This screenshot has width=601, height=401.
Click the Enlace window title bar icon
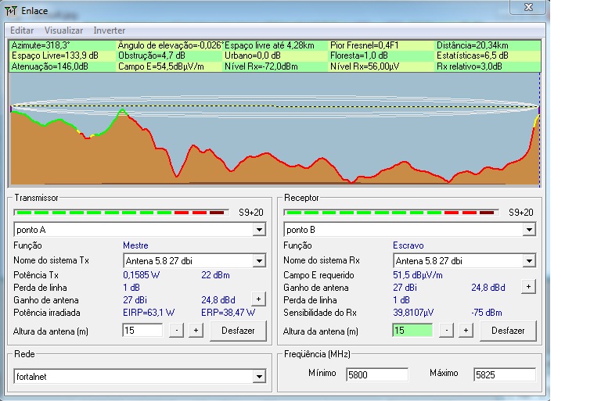click(9, 9)
